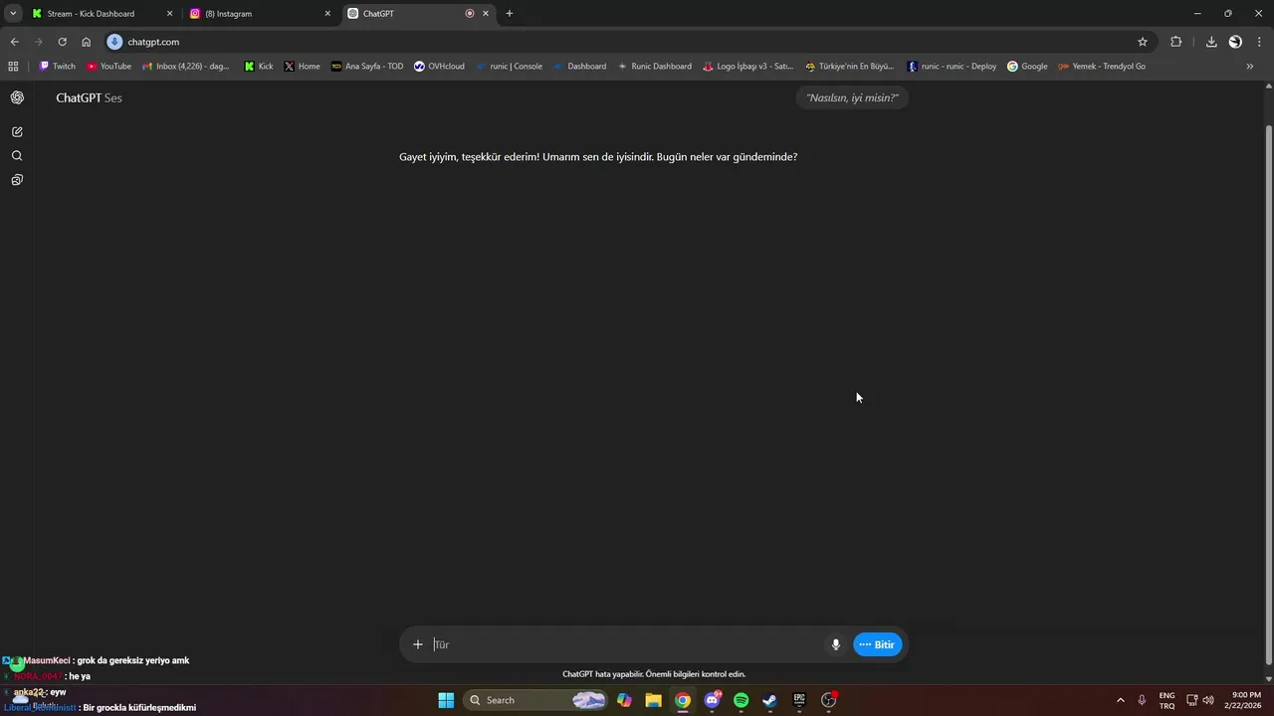Viewport: 1274px width, 716px height.
Task: End voice session with Bitir button
Action: coord(878,644)
